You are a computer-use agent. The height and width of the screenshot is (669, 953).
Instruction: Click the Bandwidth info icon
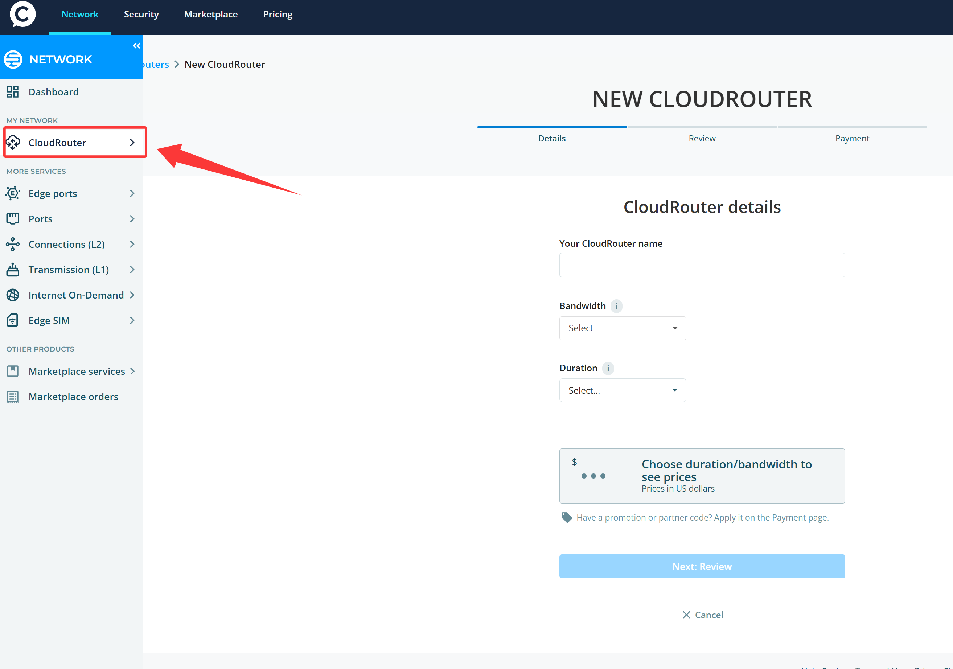(616, 306)
